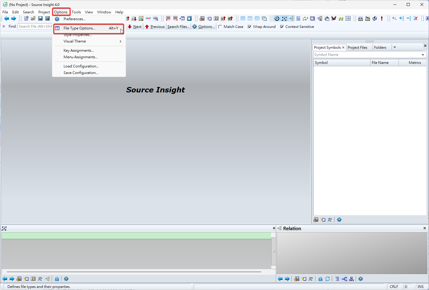Open Key Assignments menu entry
This screenshot has width=429, height=290.
coord(89,51)
